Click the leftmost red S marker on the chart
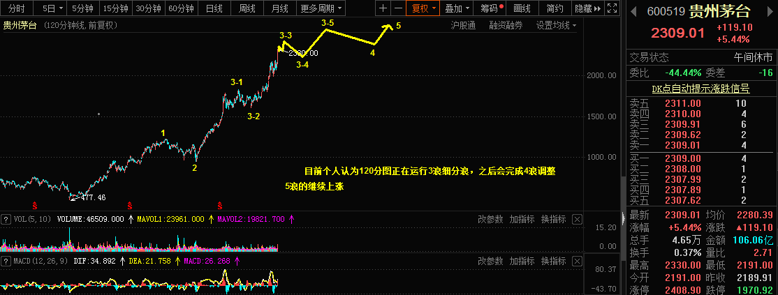The width and height of the screenshot is (778, 295). [35, 205]
